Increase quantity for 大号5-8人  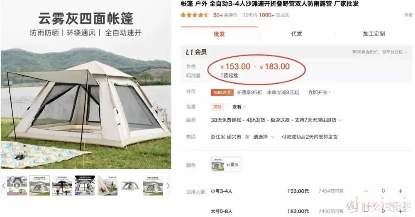400,211
